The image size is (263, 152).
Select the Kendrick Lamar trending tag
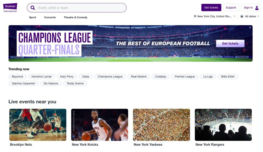tap(42, 76)
